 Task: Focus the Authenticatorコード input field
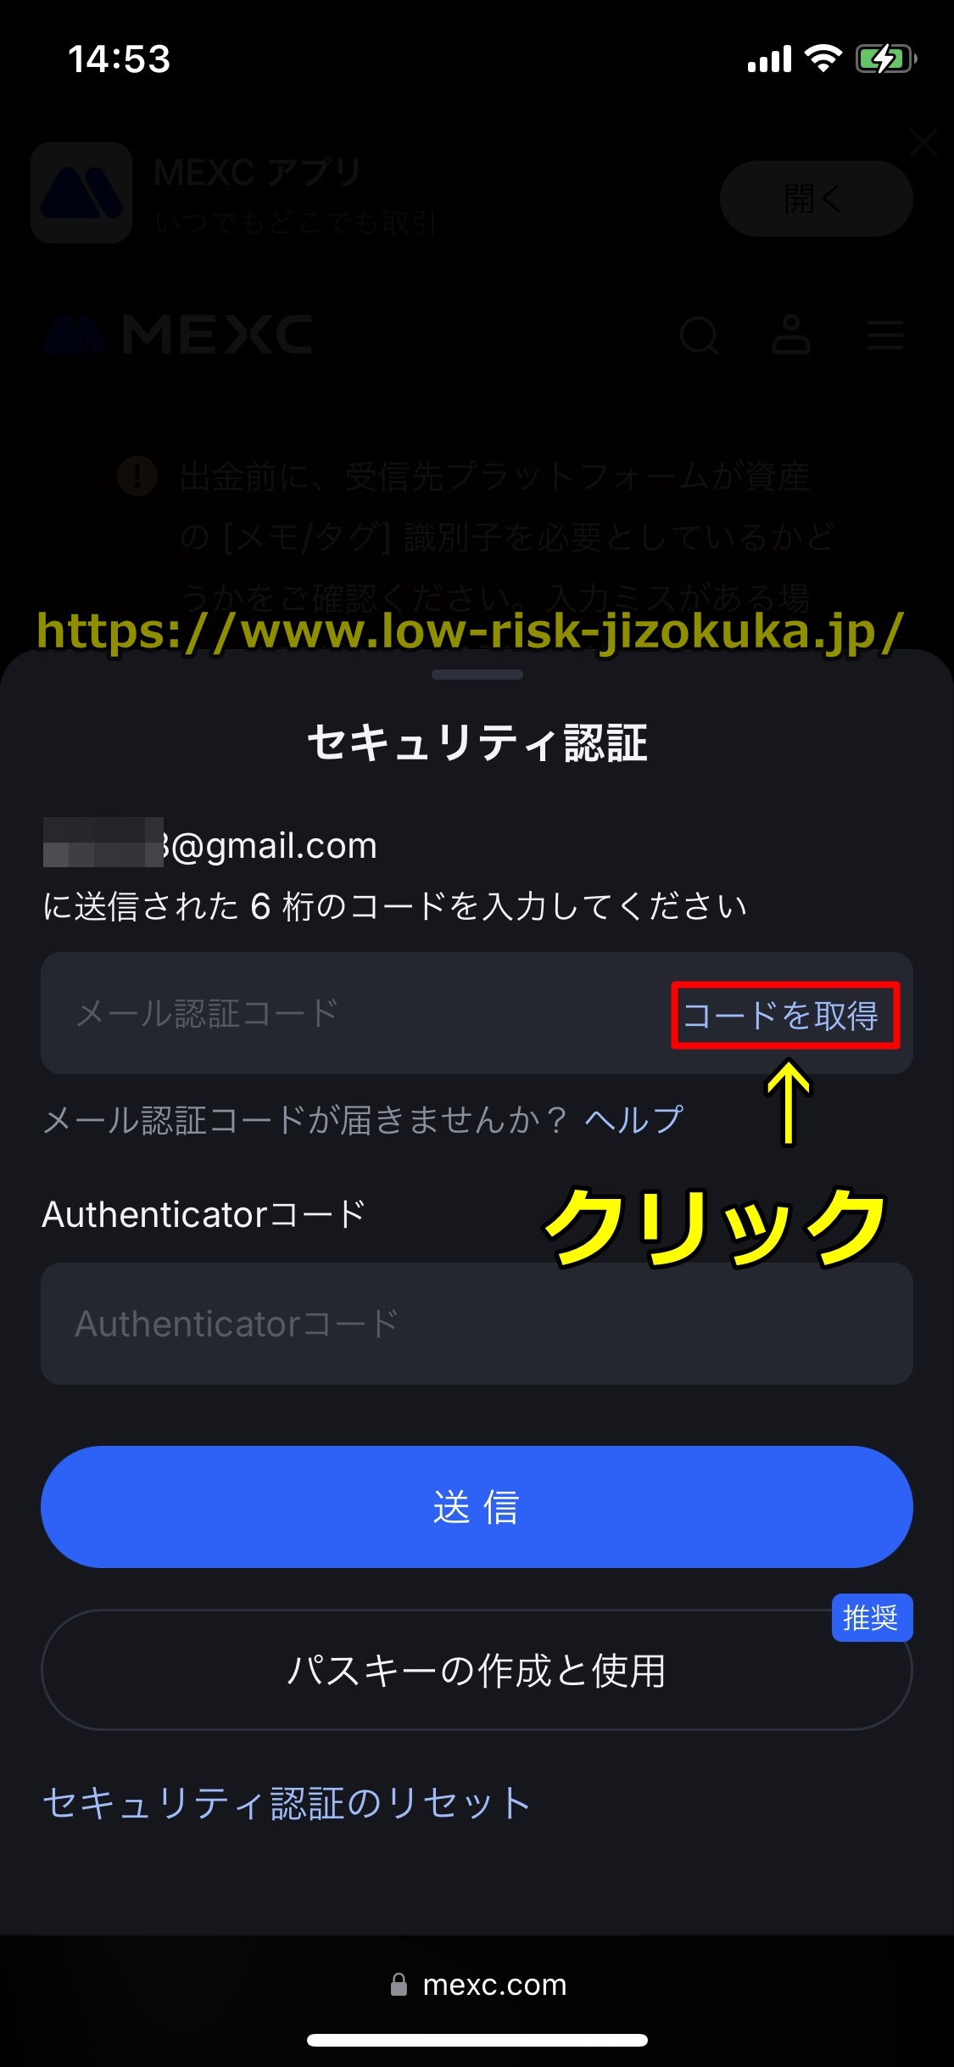[x=477, y=1324]
